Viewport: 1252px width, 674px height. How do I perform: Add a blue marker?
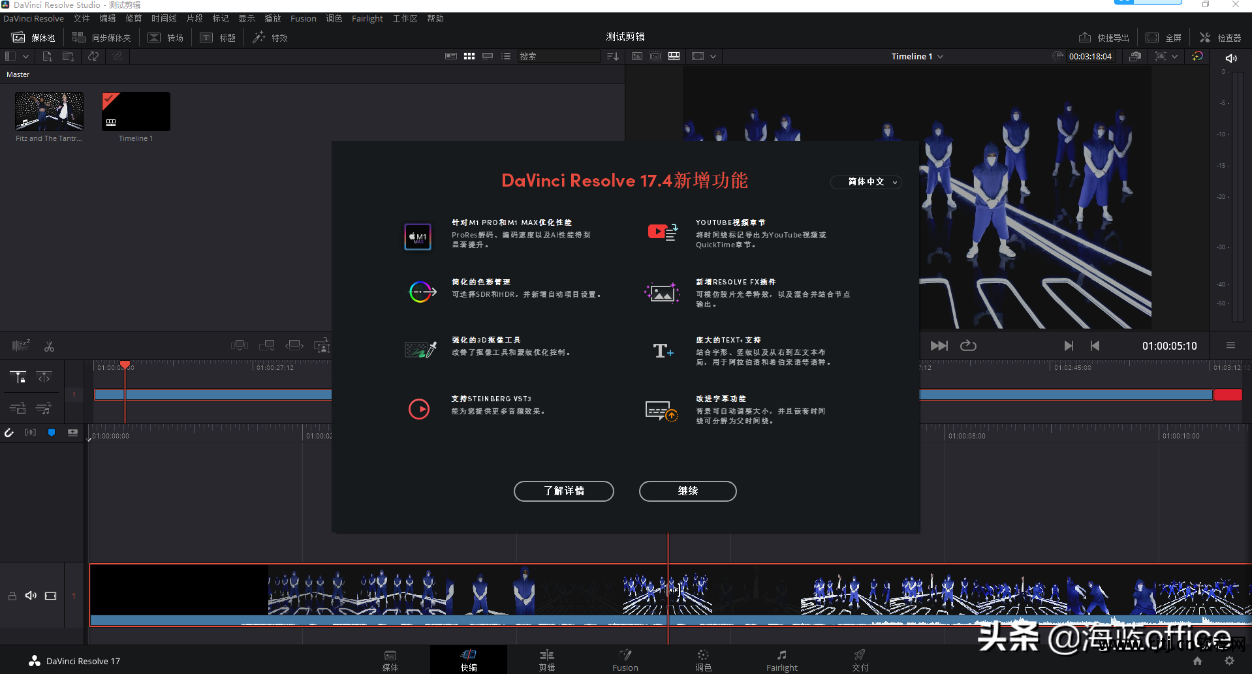tap(52, 433)
